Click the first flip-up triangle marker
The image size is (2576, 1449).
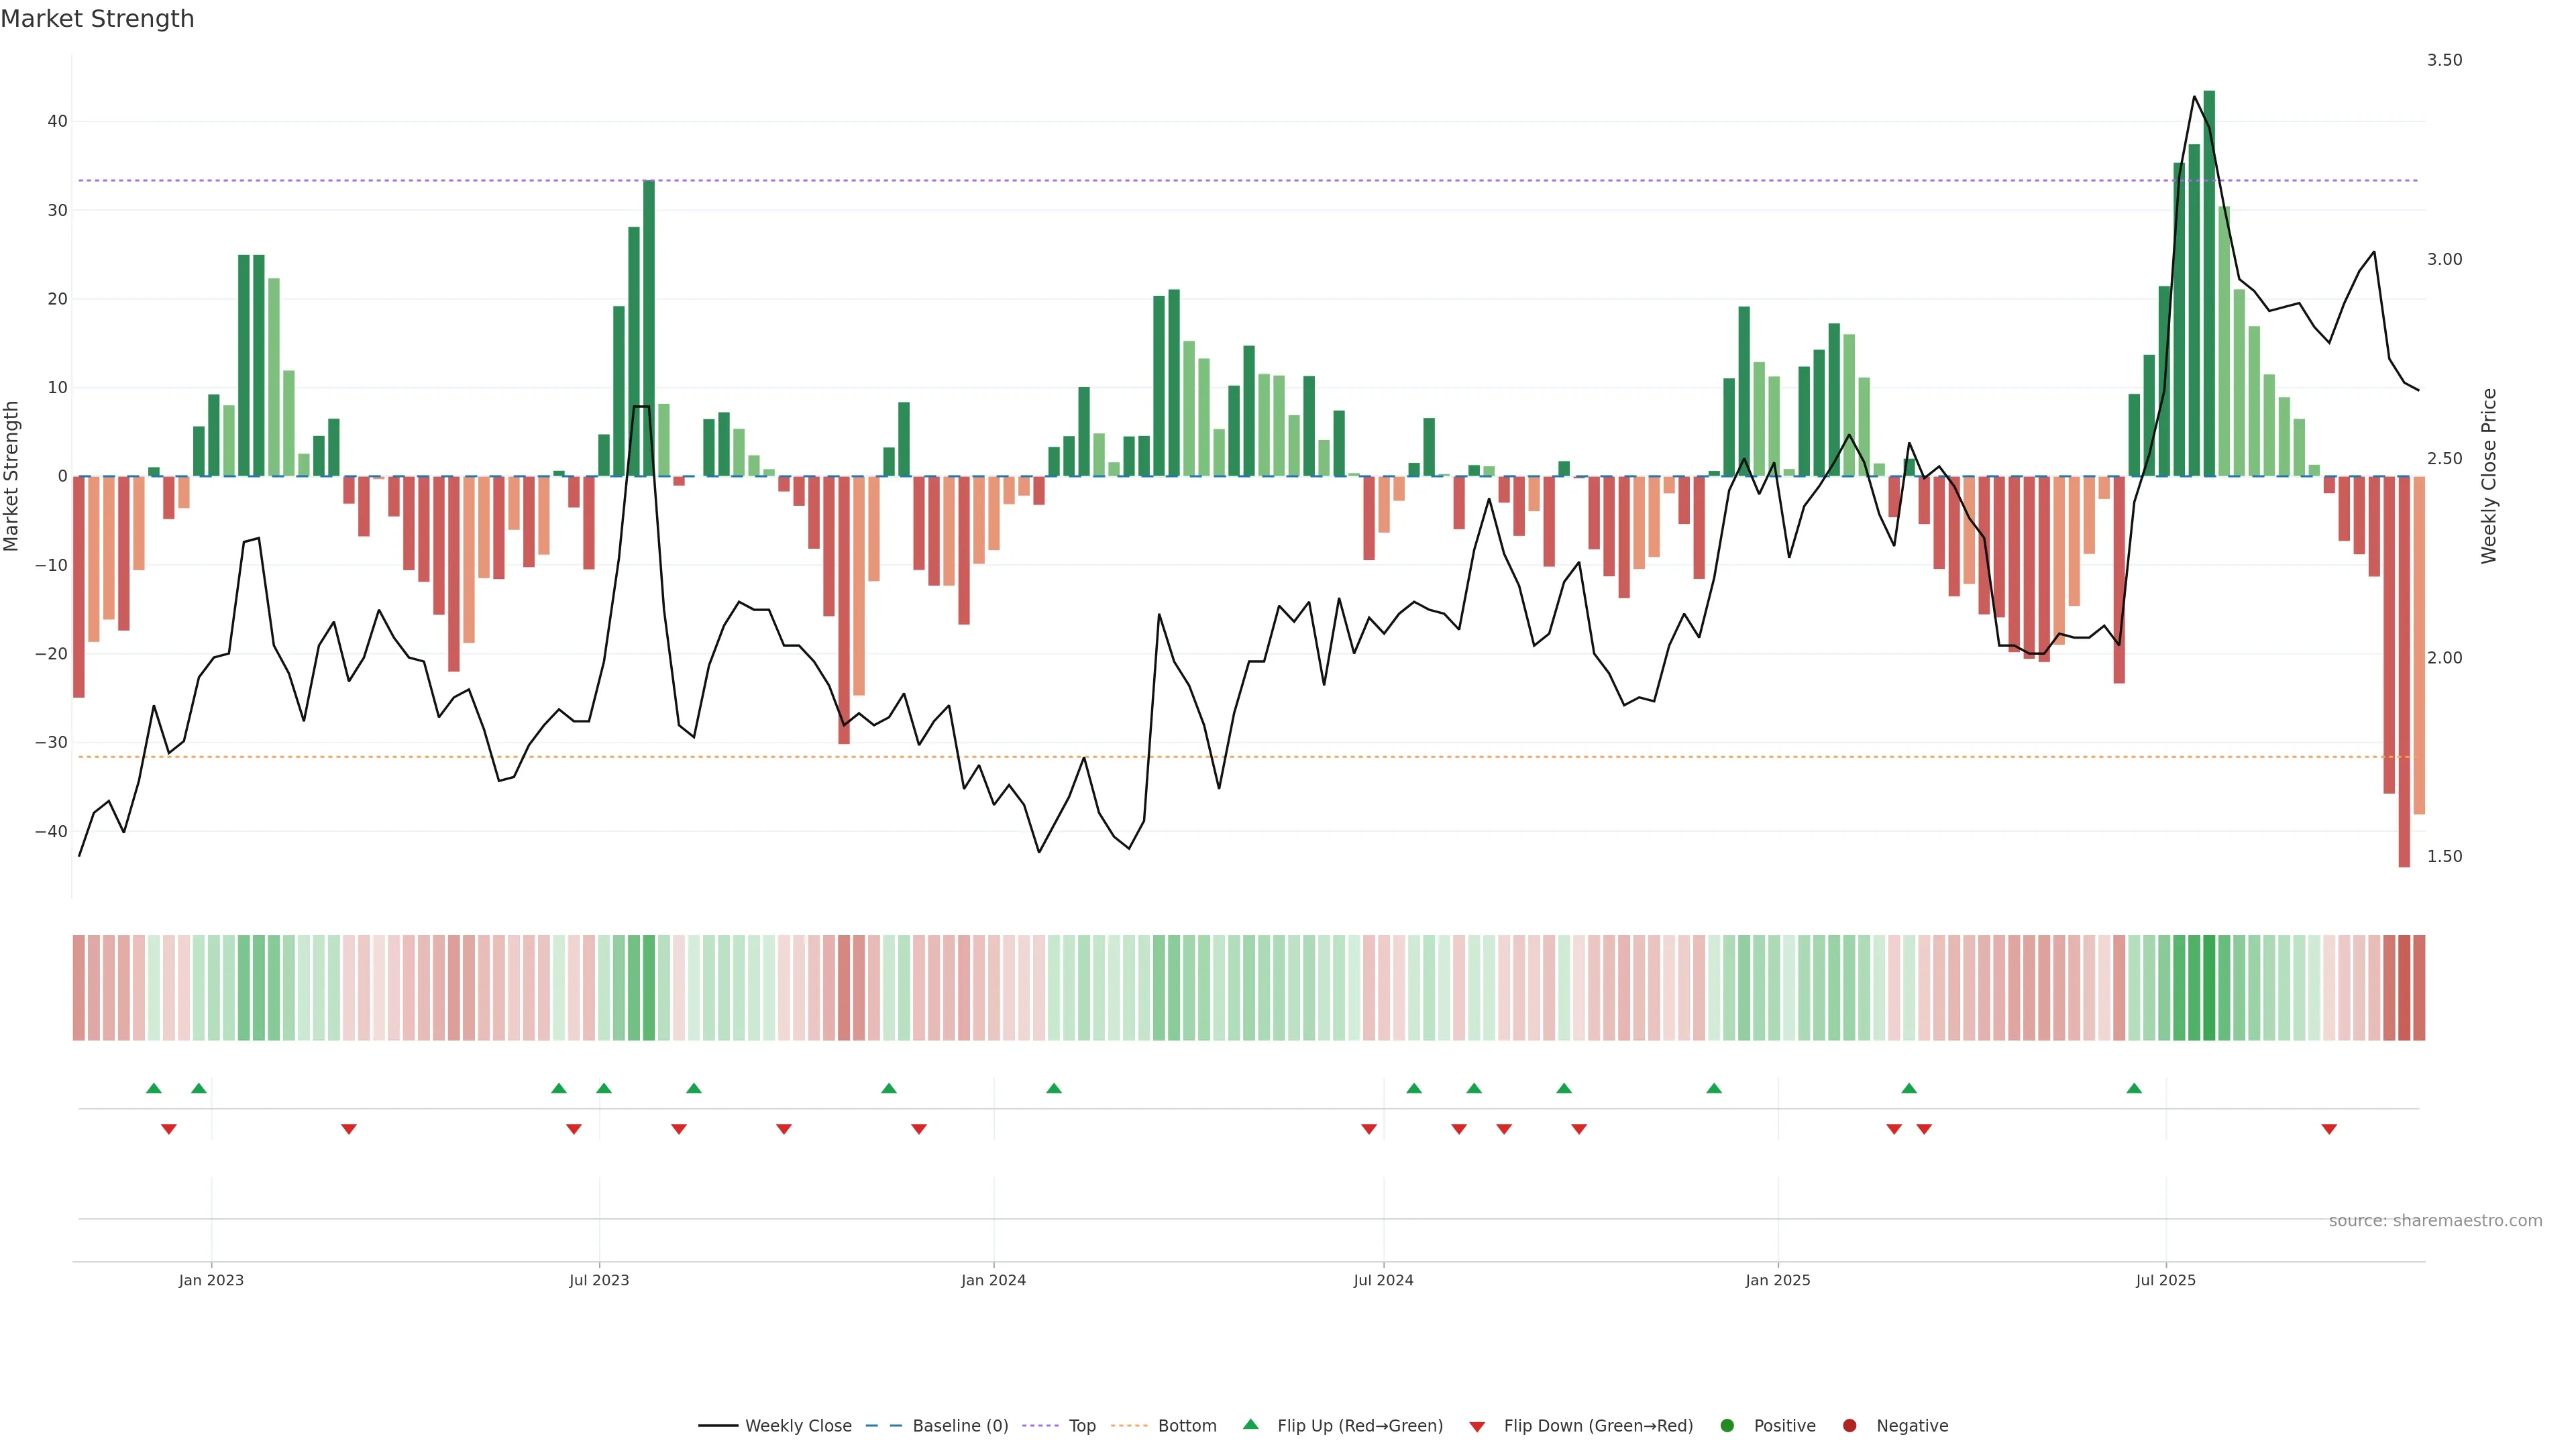pyautogui.click(x=153, y=1088)
